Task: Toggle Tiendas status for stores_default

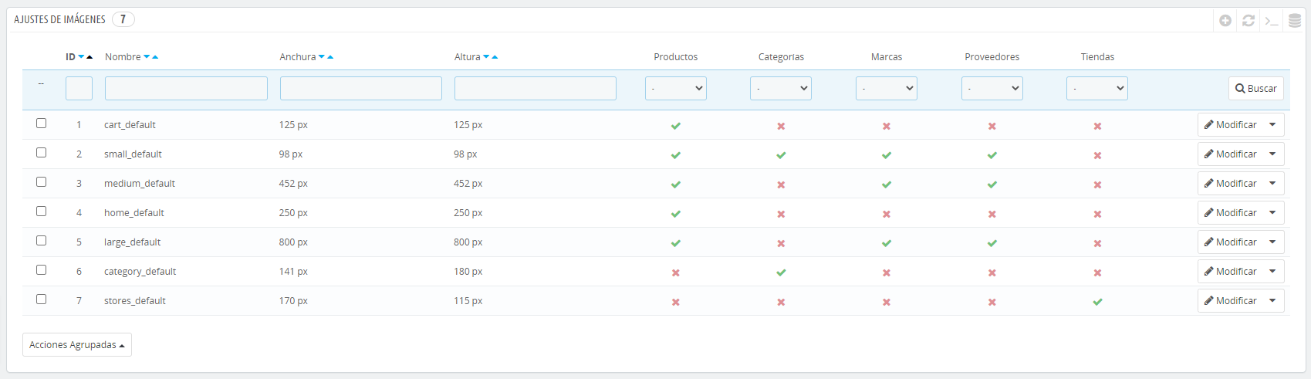Action: click(1097, 302)
